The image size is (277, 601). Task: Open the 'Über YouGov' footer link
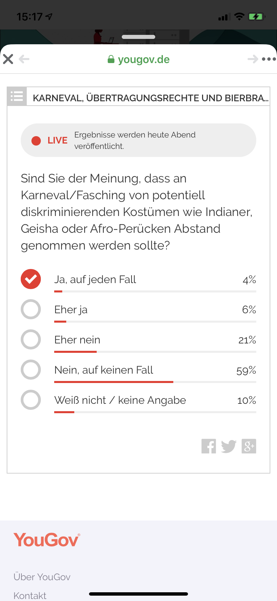[42, 577]
